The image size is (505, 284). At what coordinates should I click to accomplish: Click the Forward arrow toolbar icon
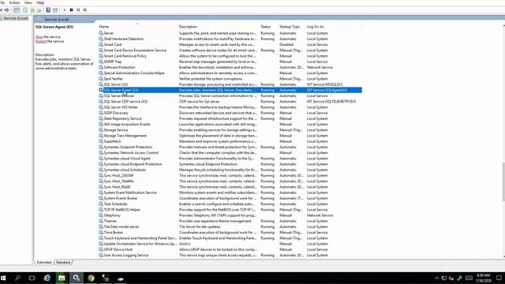(7, 10)
